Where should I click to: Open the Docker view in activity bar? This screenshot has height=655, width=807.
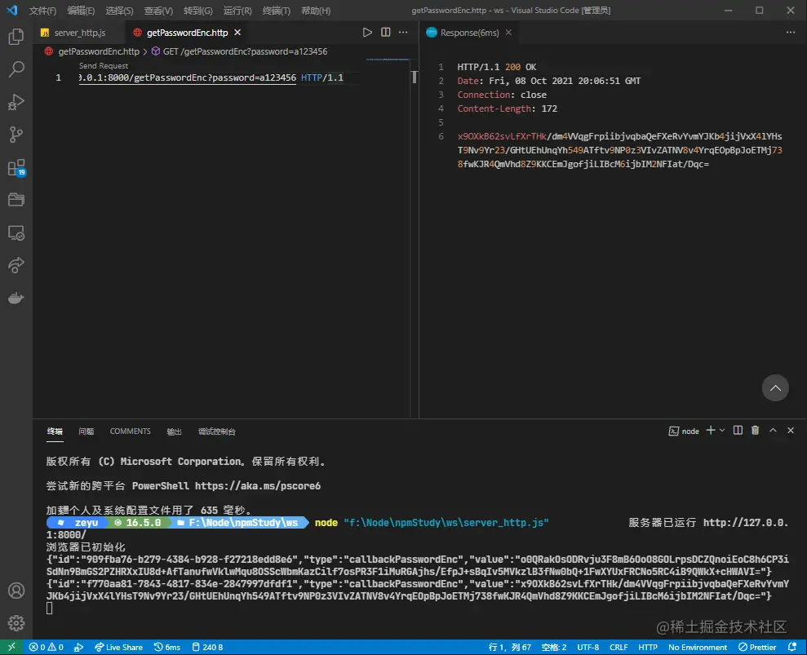(x=16, y=298)
